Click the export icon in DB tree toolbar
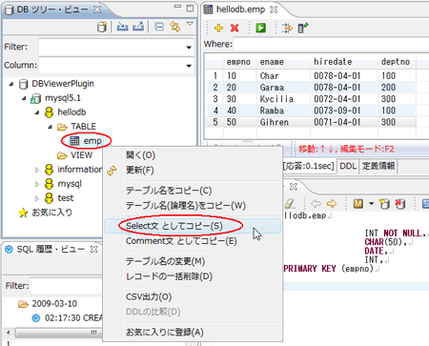429x346 pixels. (138, 27)
